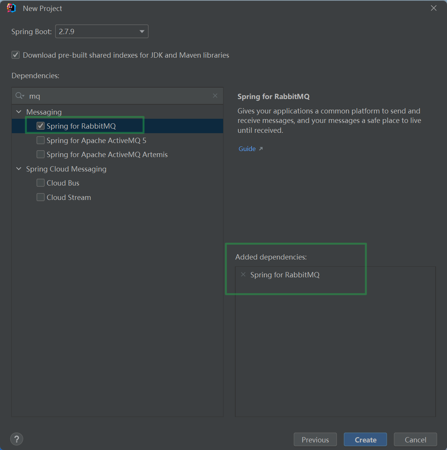Click the IntelliJ IDEA logo icon

click(x=11, y=8)
